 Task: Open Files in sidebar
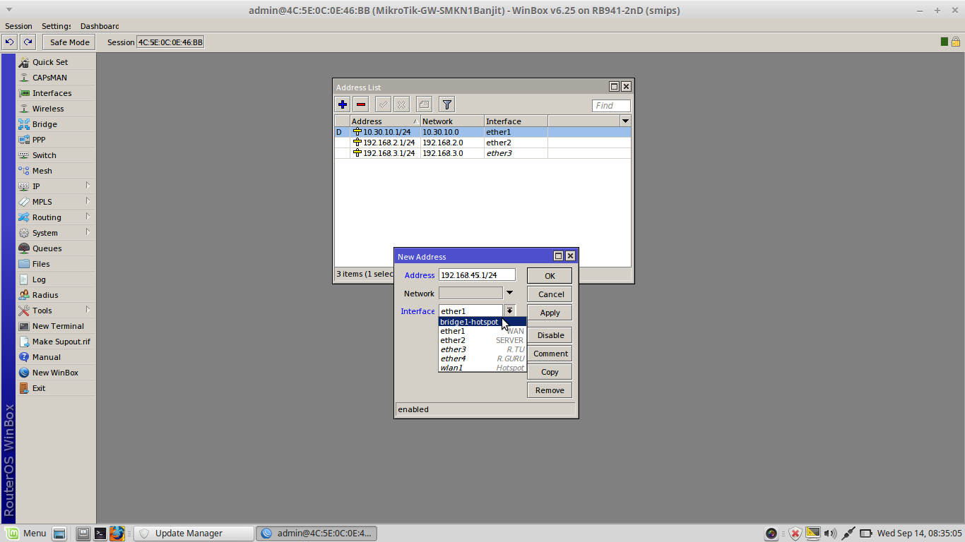pyautogui.click(x=56, y=264)
